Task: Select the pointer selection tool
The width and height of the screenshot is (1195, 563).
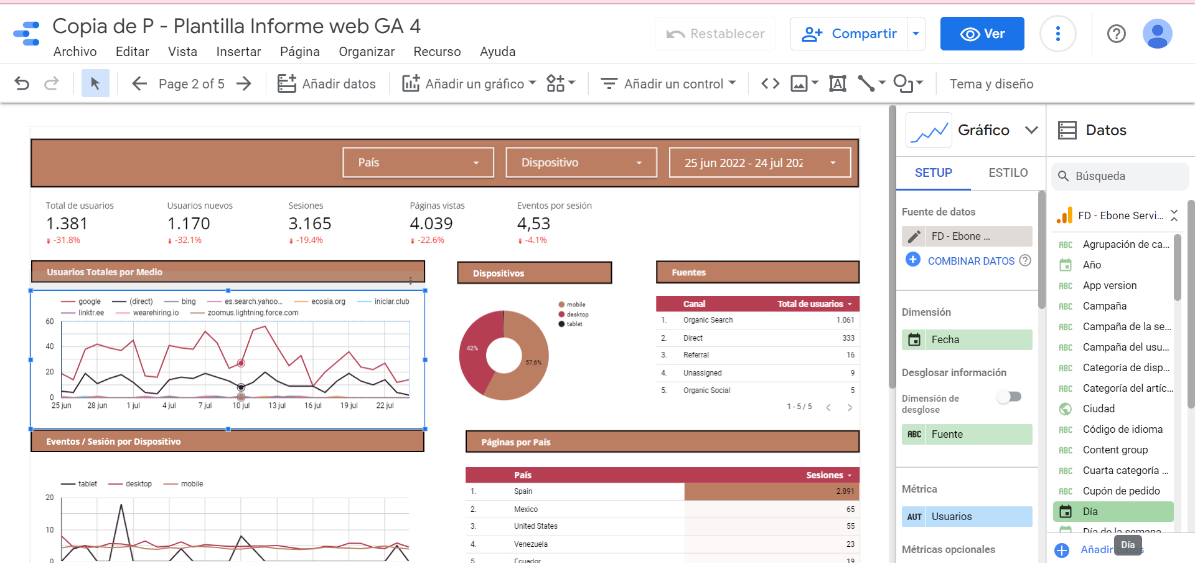Action: [x=95, y=83]
